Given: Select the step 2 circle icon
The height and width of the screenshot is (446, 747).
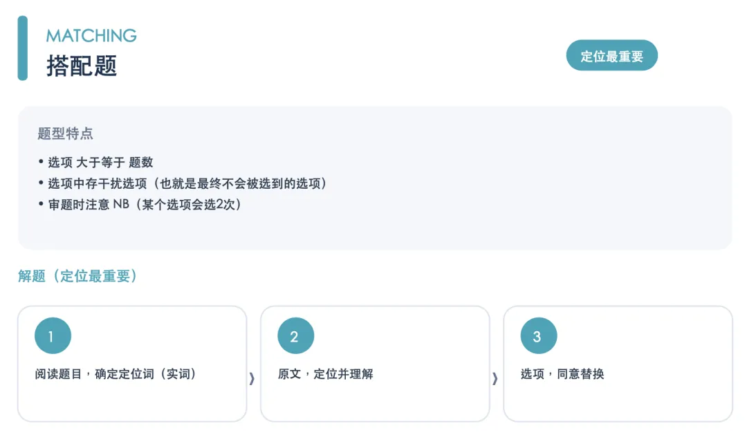Looking at the screenshot, I should (296, 336).
